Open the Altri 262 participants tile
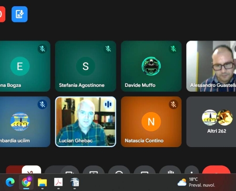The image size is (236, 191). point(211,122)
